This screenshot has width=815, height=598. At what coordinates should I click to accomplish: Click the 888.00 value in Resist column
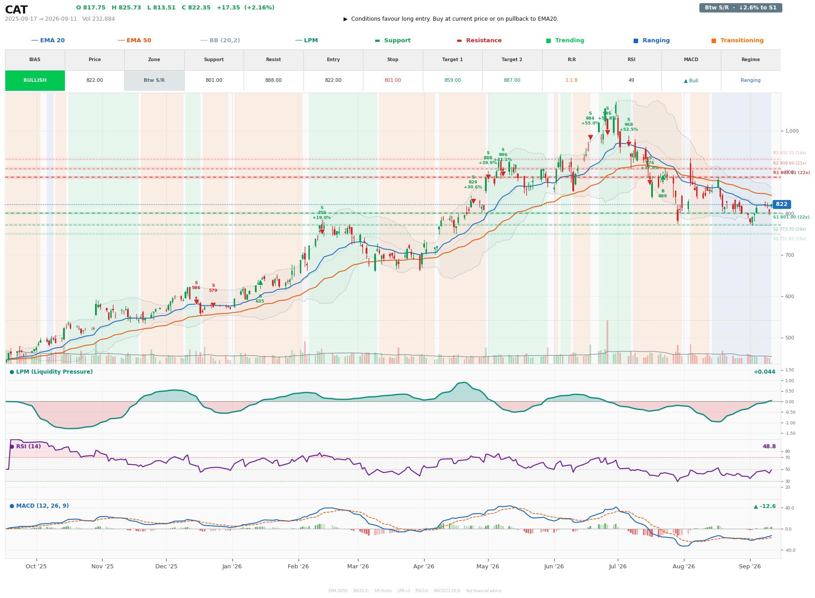pyautogui.click(x=273, y=80)
